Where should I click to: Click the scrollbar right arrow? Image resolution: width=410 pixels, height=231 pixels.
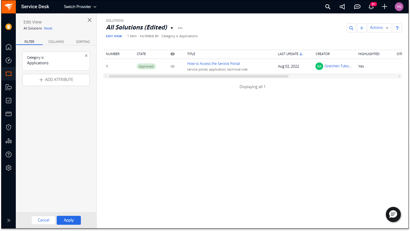coord(400,77)
